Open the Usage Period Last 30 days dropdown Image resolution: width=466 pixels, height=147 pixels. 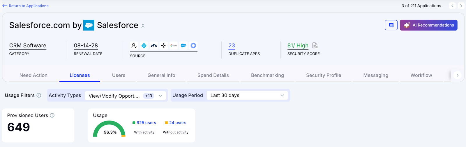coord(247,95)
